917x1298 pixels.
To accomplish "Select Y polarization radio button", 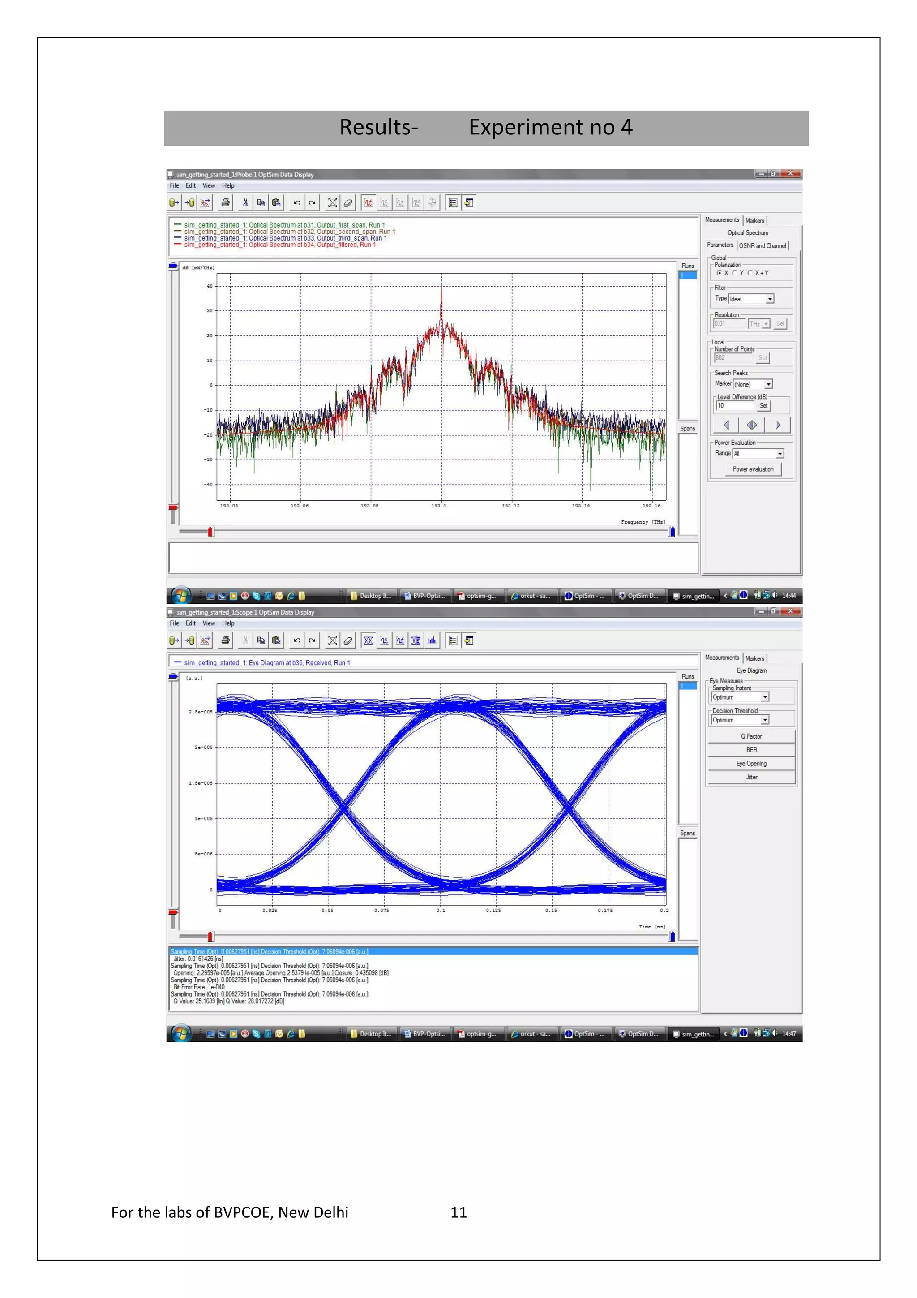I will coord(735,272).
